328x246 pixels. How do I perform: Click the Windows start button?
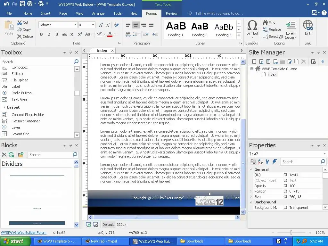15,241
